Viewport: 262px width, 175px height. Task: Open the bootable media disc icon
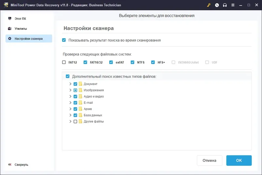click(217, 5)
